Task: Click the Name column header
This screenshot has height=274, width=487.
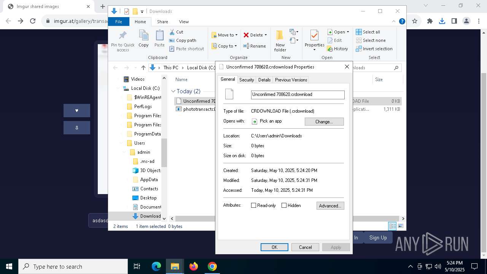Action: [x=181, y=80]
